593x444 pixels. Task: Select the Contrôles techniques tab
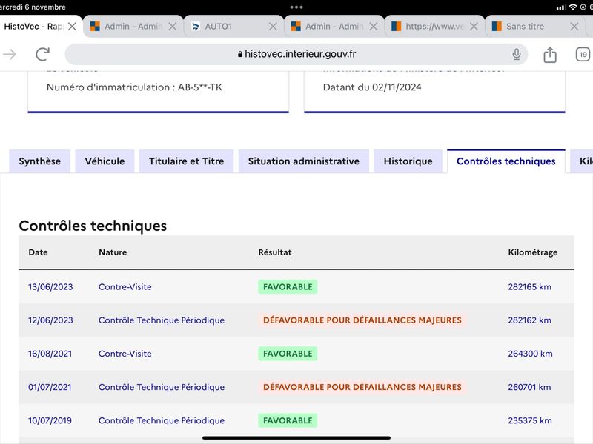coord(506,161)
